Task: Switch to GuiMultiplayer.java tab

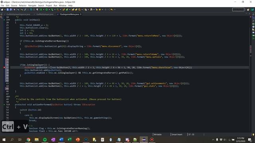Action: tap(45, 14)
